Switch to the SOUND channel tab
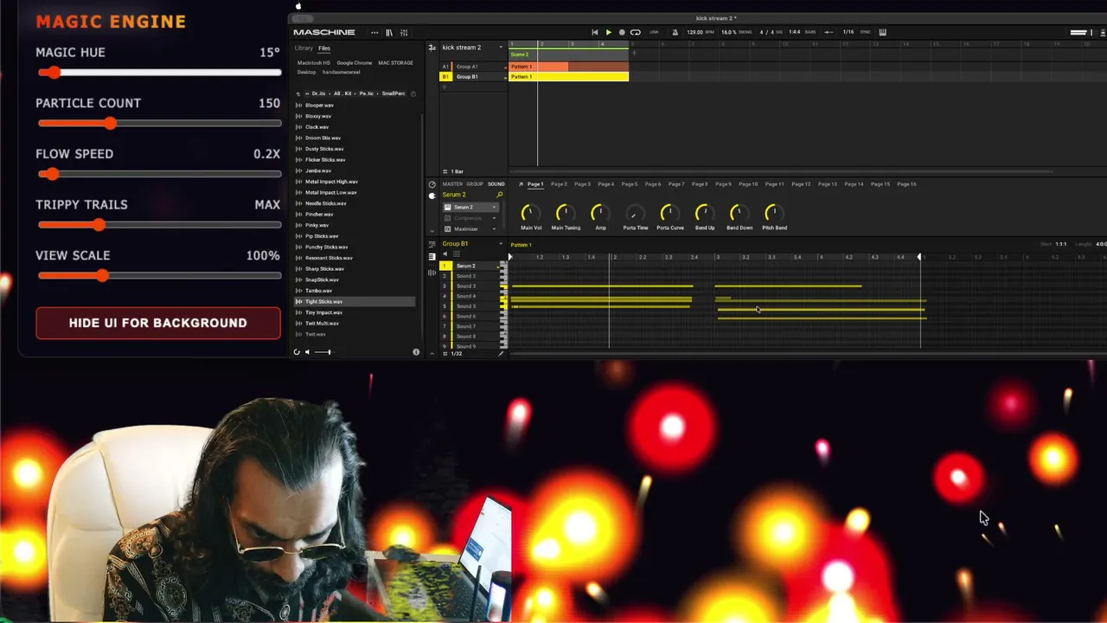The height and width of the screenshot is (623, 1107). (x=496, y=184)
